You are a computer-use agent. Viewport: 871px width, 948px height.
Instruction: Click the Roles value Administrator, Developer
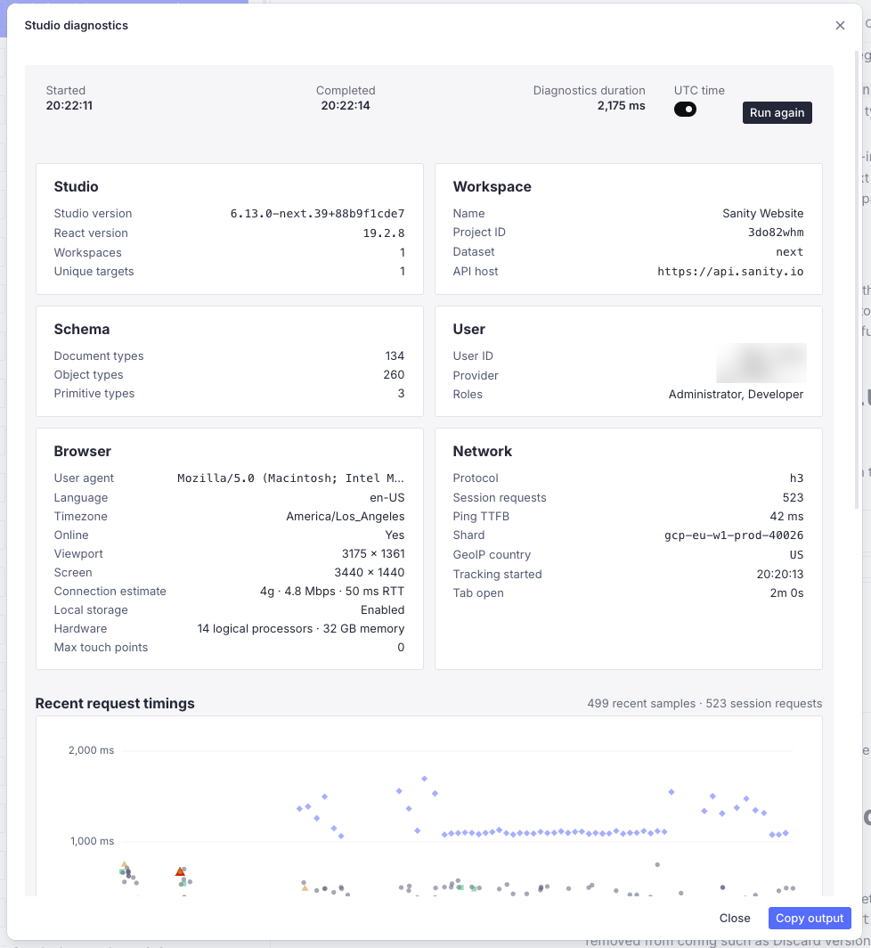(x=736, y=394)
